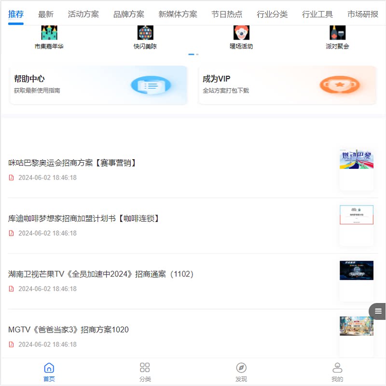Open the 分类 grid icon
The width and height of the screenshot is (386, 386).
(145, 368)
